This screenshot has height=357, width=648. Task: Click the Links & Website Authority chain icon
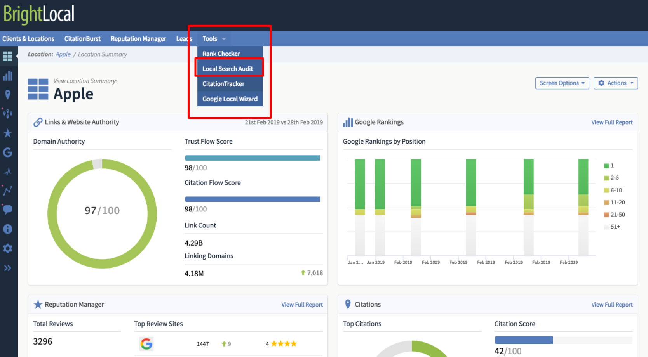coord(38,122)
